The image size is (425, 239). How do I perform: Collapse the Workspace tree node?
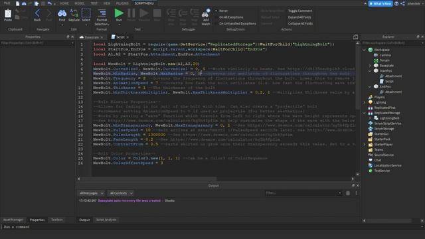click(x=364, y=50)
